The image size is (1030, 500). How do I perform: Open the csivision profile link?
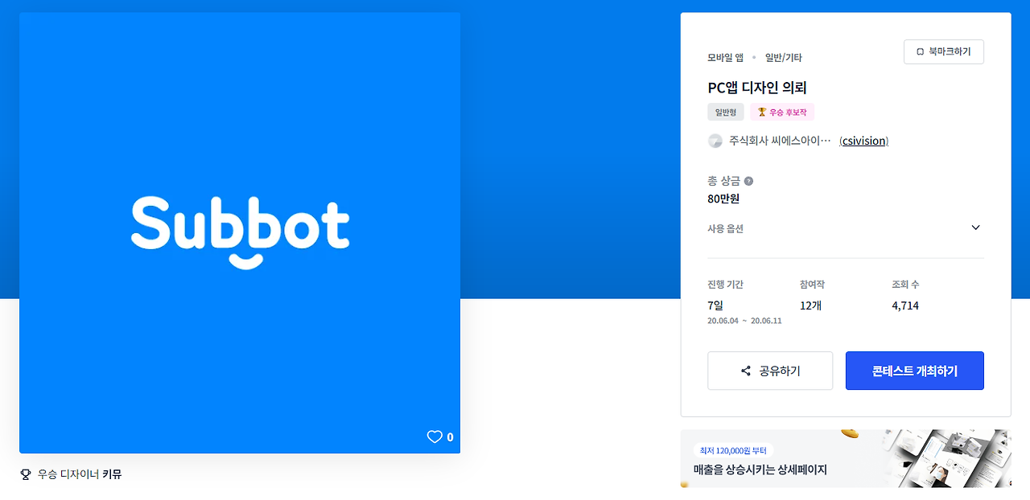[x=863, y=141]
